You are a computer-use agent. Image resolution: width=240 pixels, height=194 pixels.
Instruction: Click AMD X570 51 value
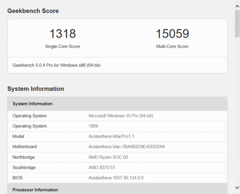click(x=102, y=168)
